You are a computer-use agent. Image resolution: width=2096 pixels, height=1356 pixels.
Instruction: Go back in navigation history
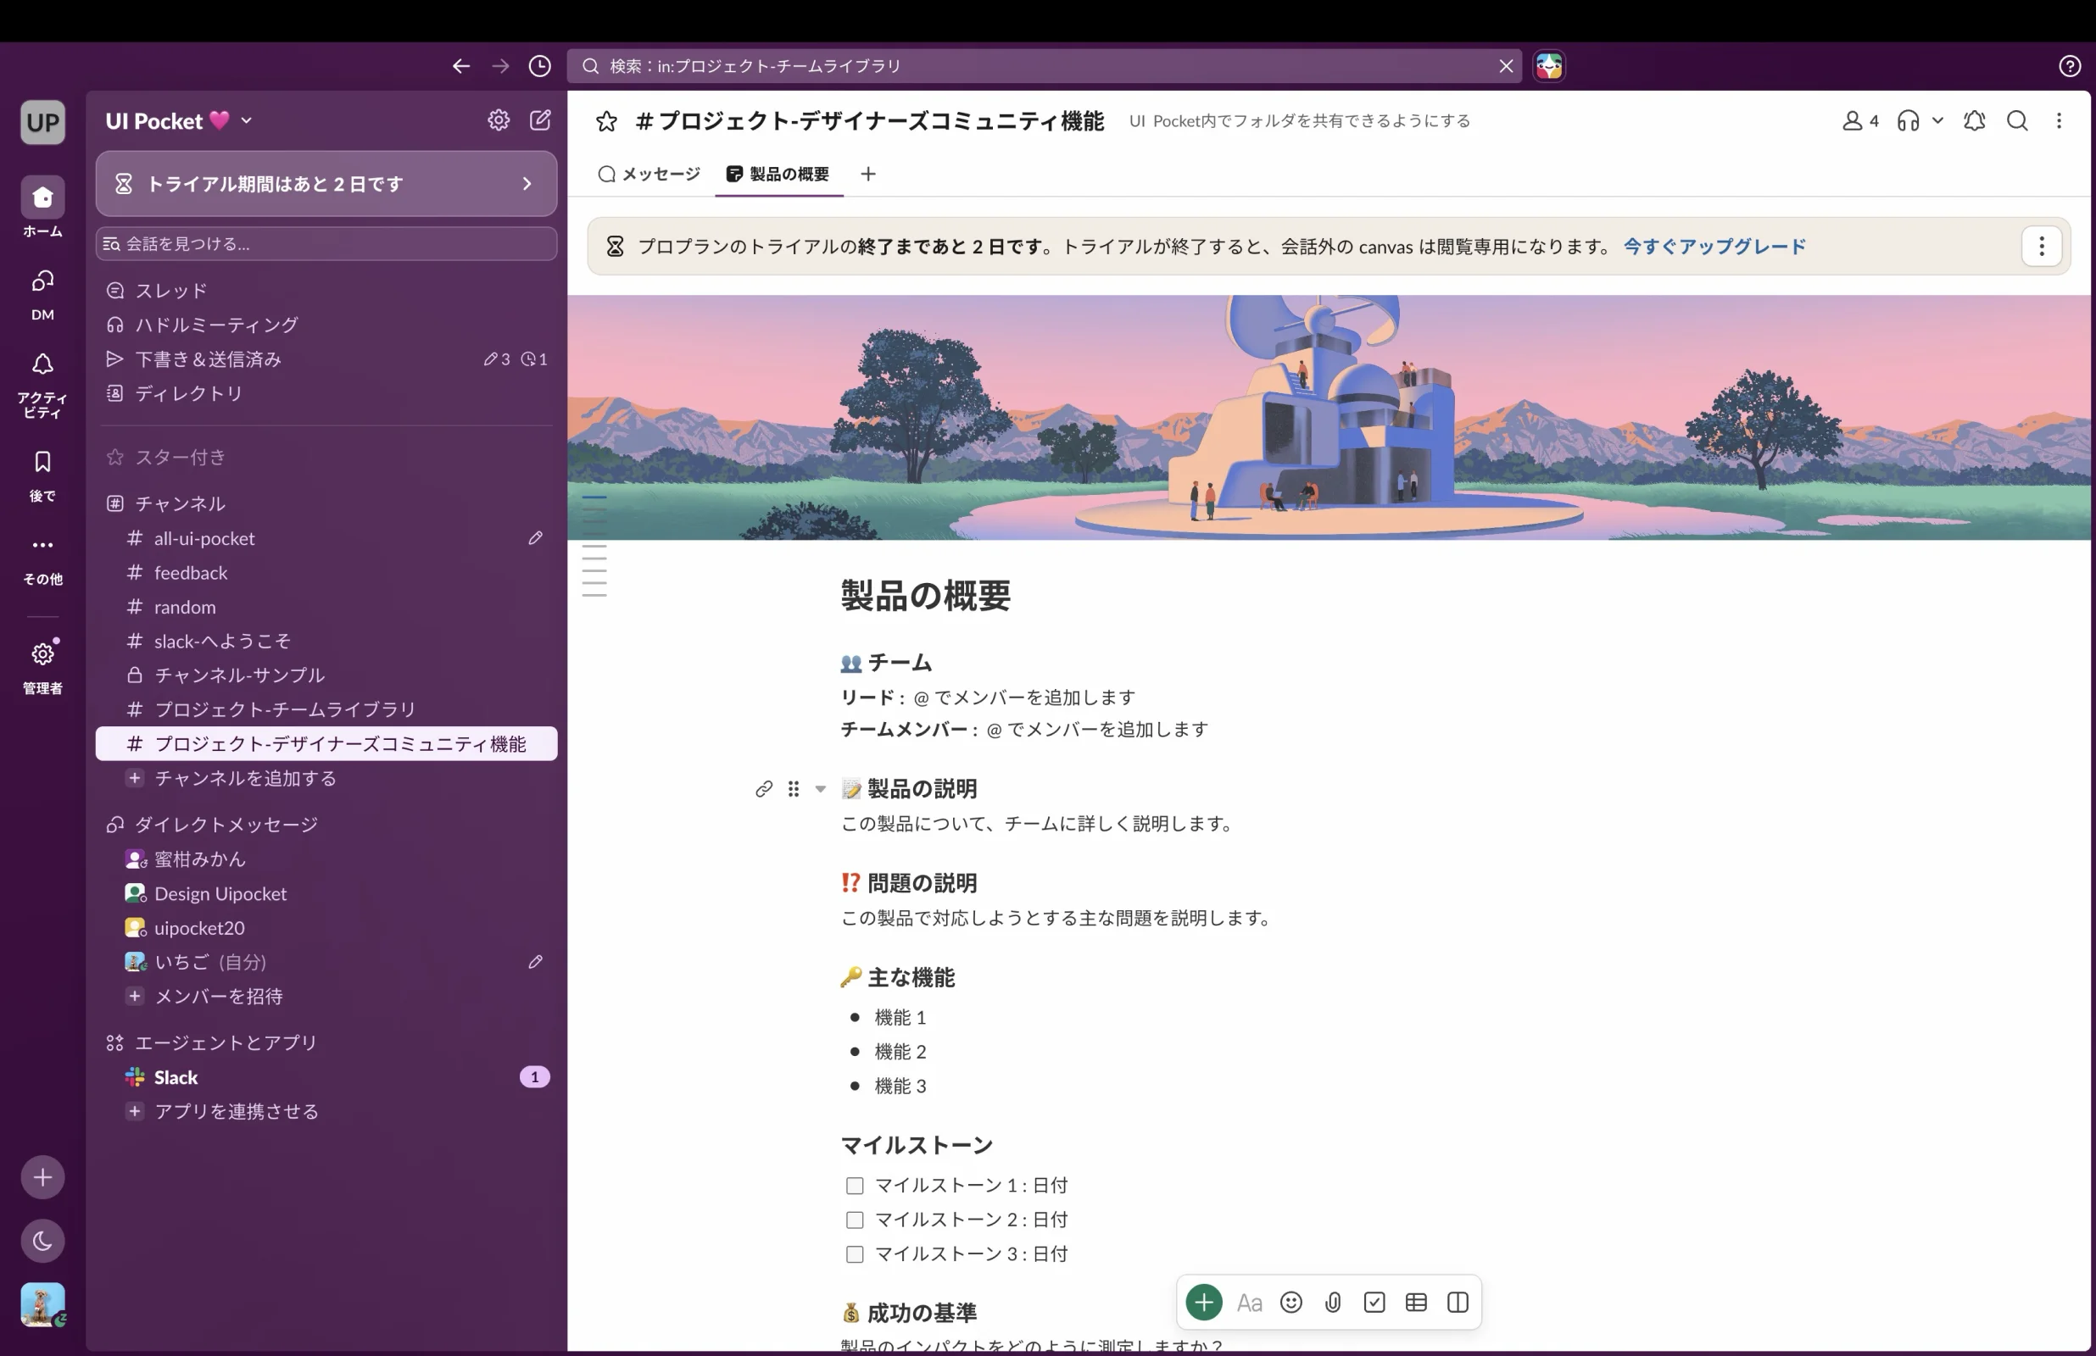pos(460,66)
